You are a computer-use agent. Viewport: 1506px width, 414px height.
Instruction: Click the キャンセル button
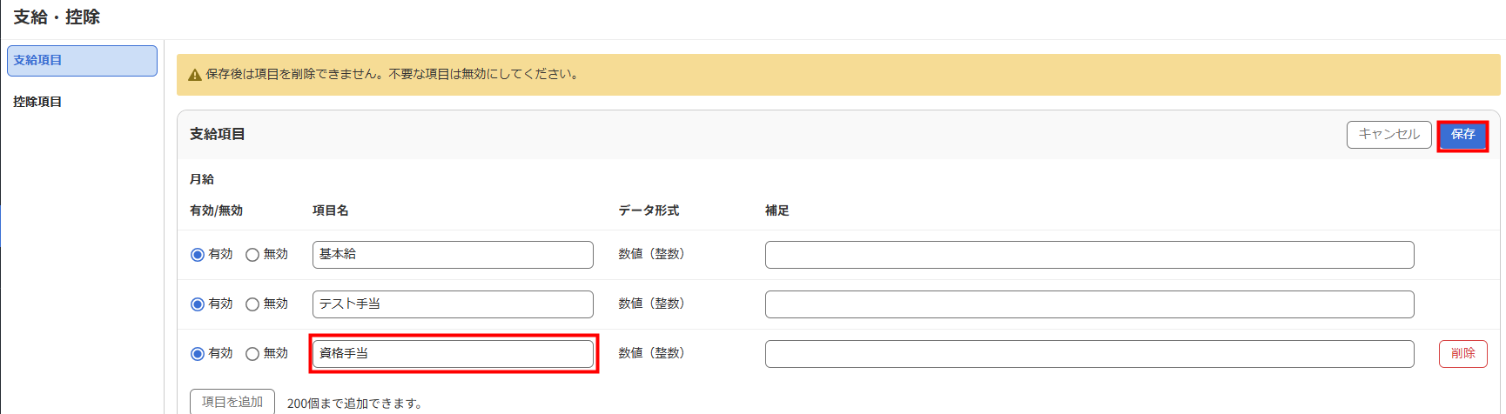click(1389, 135)
